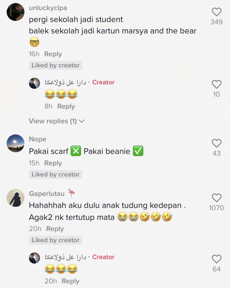Like the creator's reply with 10 likes
The width and height of the screenshot is (230, 288).
click(217, 84)
